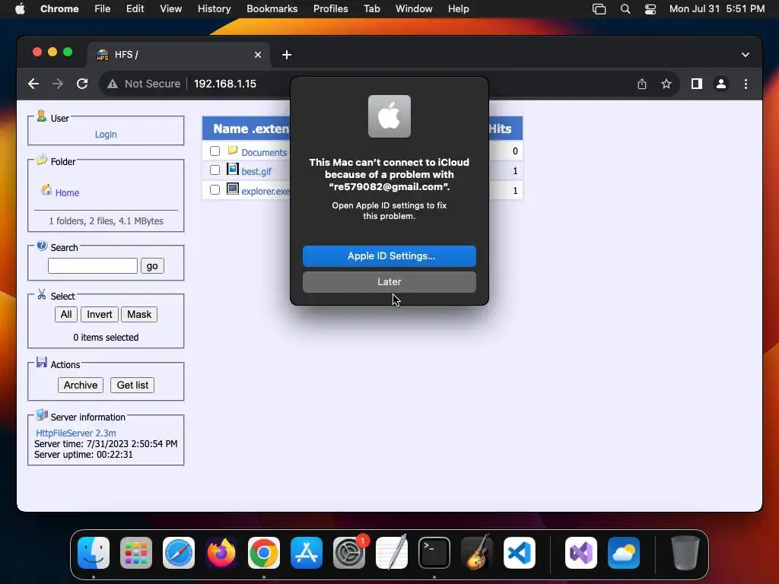Click the explorer.exe file icon
This screenshot has width=779, height=584.
pos(233,189)
